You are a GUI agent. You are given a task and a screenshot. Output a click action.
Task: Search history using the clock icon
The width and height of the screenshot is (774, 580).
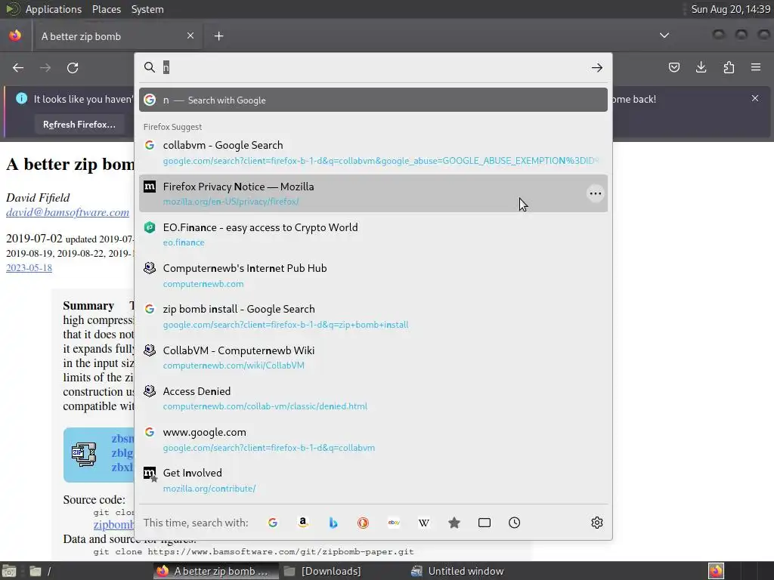514,523
